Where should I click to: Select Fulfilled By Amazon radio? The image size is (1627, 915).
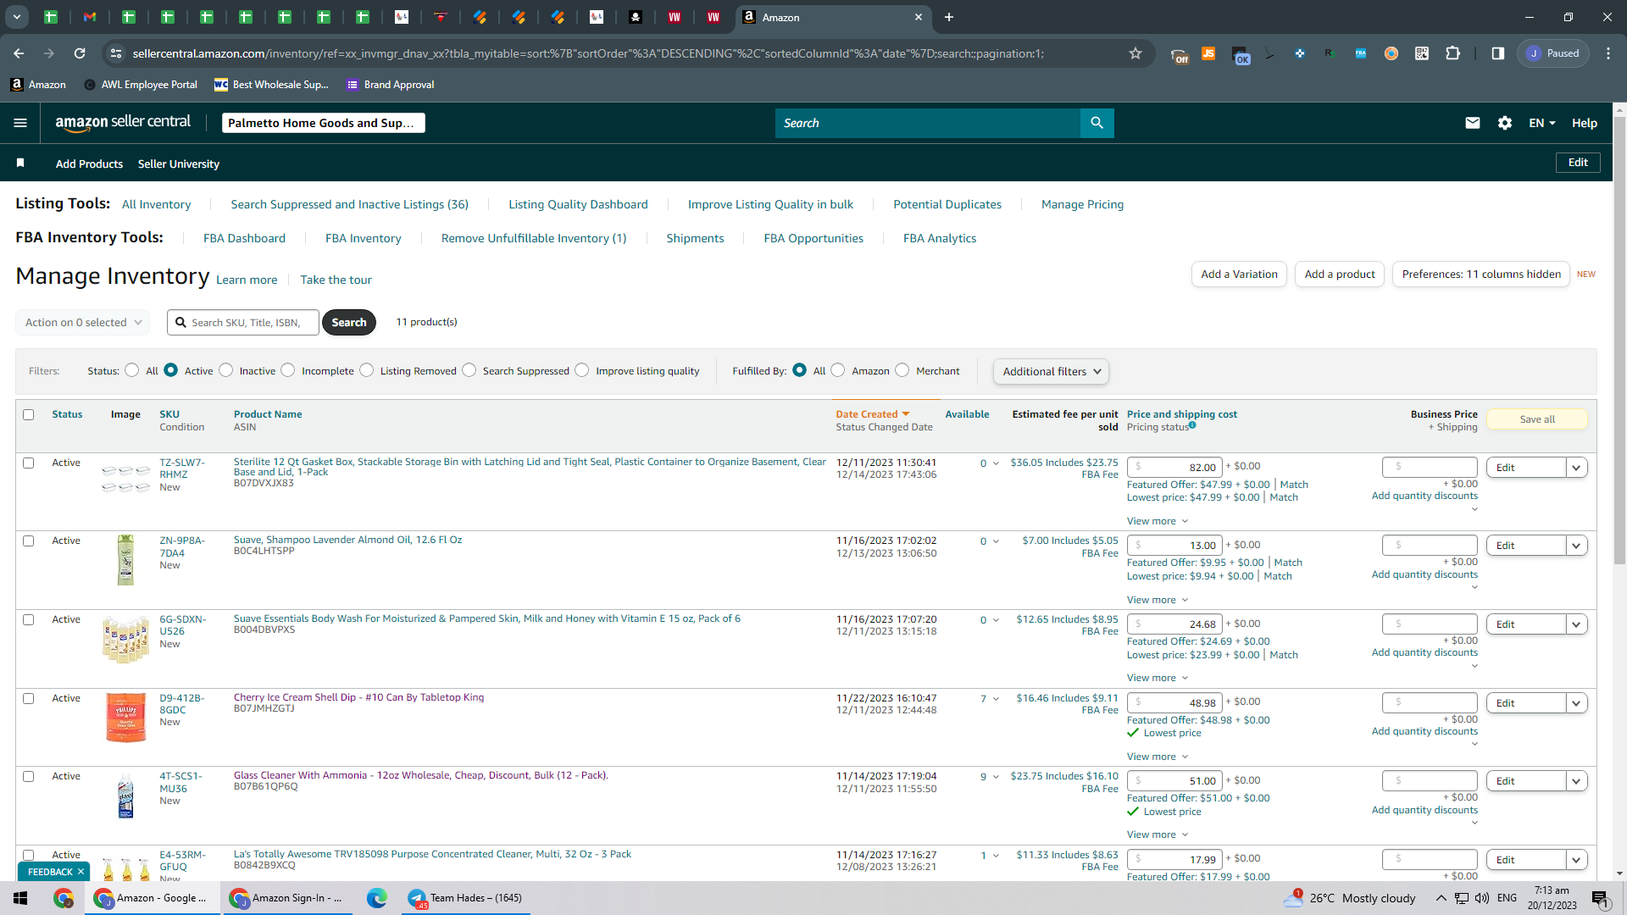838,370
